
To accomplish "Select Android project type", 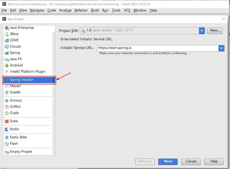I will pyautogui.click(x=28, y=65).
